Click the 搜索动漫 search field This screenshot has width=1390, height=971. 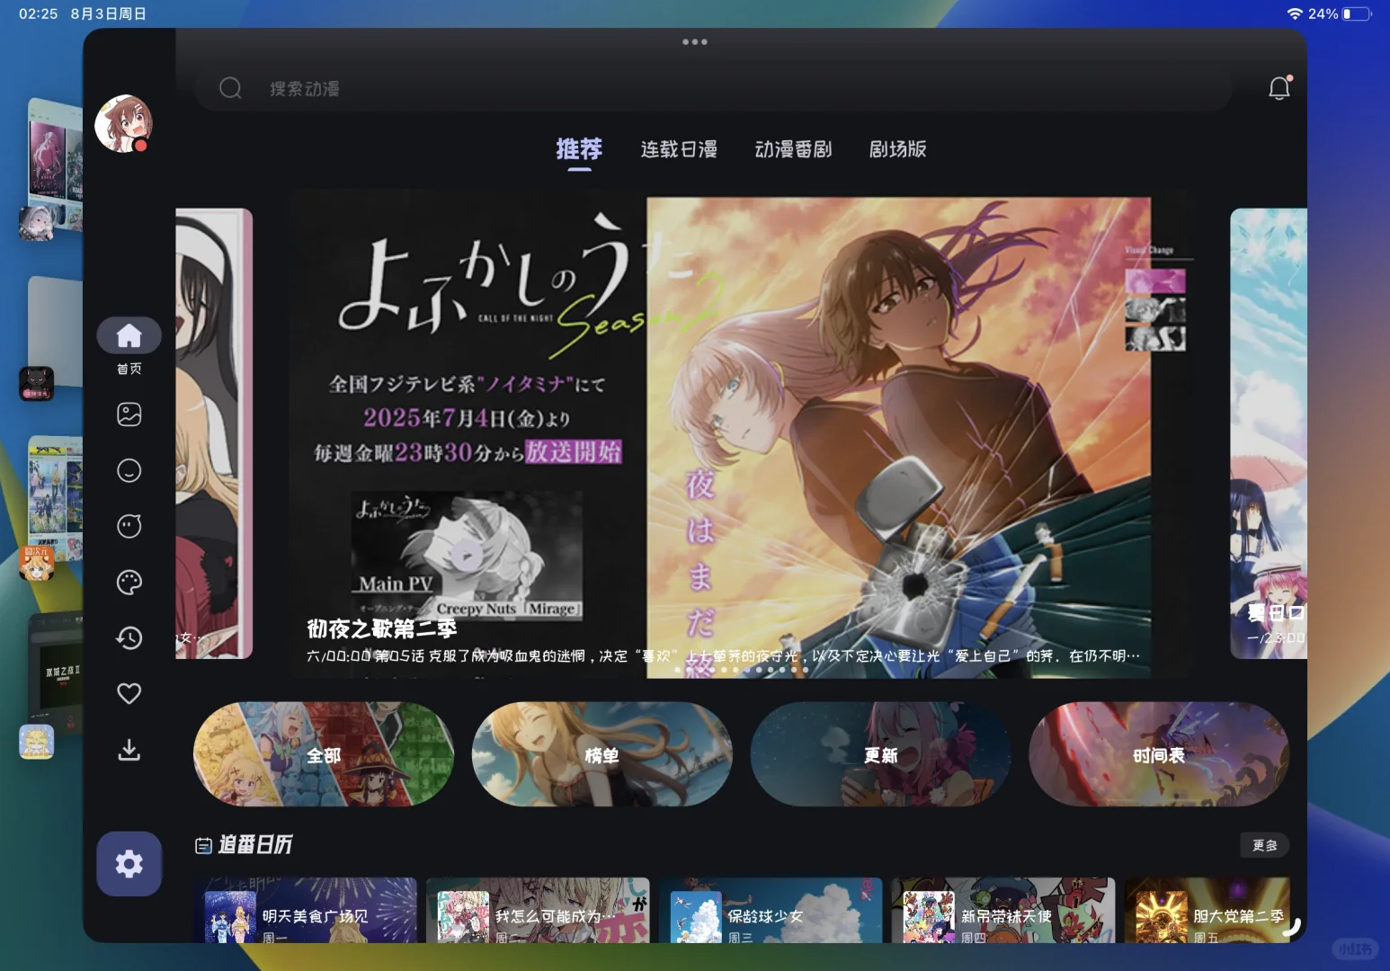(x=629, y=87)
